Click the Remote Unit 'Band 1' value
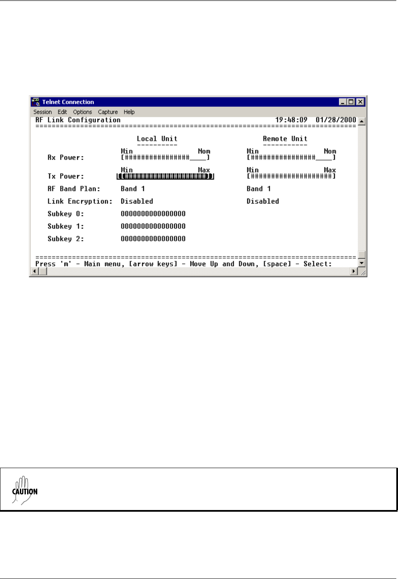Screen dimensions: 398x579 pos(259,189)
